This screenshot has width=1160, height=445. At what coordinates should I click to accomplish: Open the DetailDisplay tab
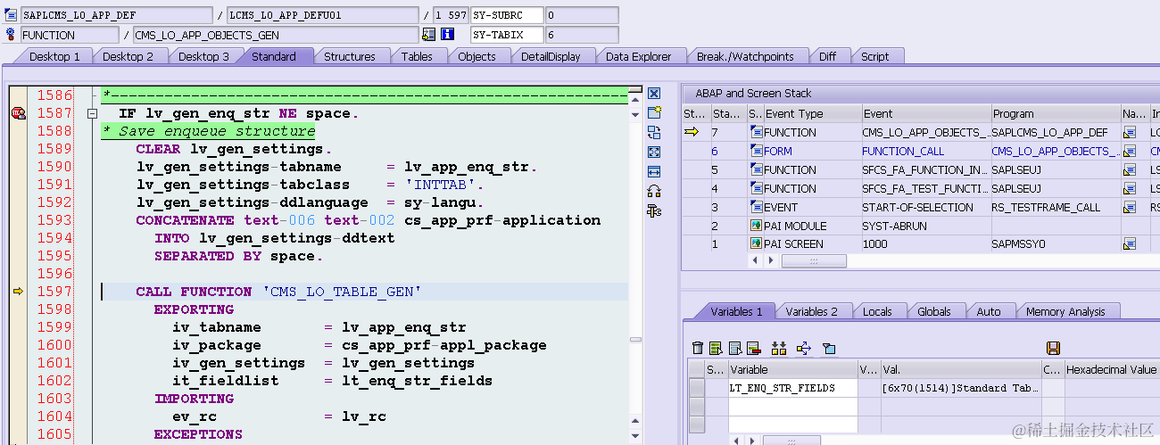click(551, 56)
